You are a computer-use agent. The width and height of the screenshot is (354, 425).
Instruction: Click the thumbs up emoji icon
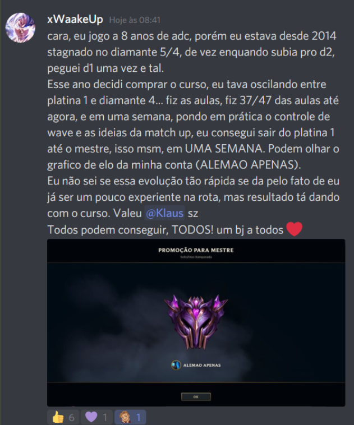(58, 417)
